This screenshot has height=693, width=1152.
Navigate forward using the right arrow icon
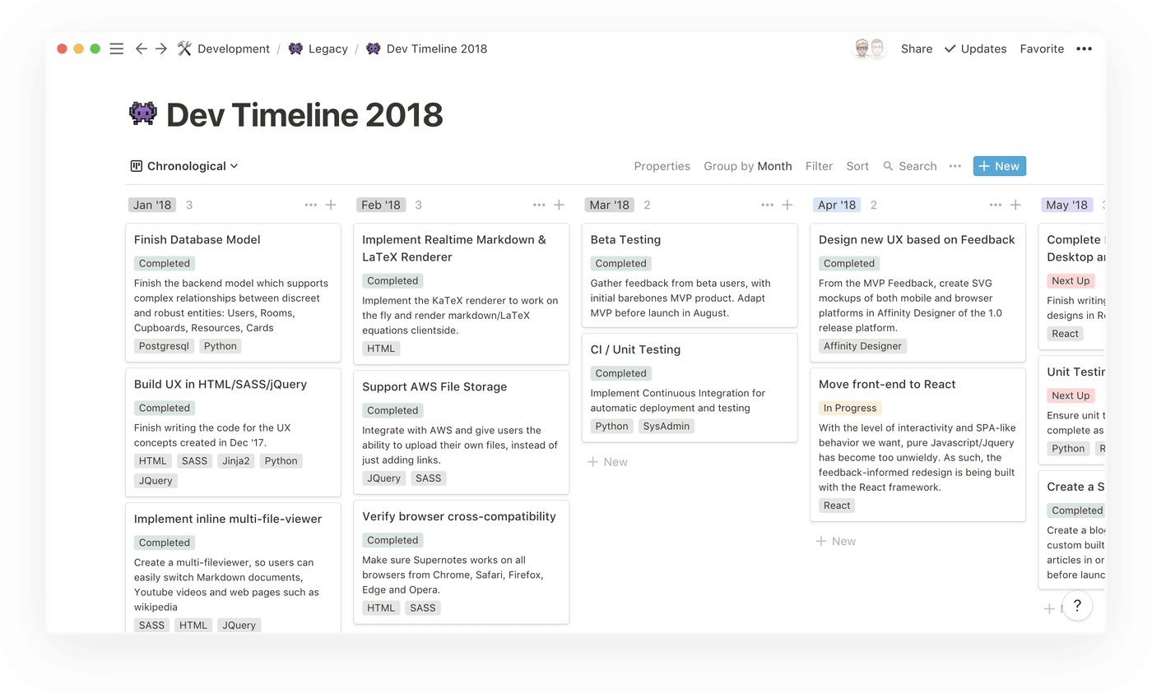tap(162, 49)
